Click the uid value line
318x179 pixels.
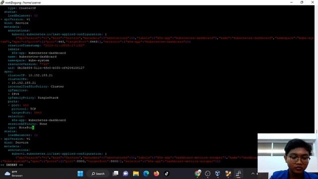tap(46, 68)
